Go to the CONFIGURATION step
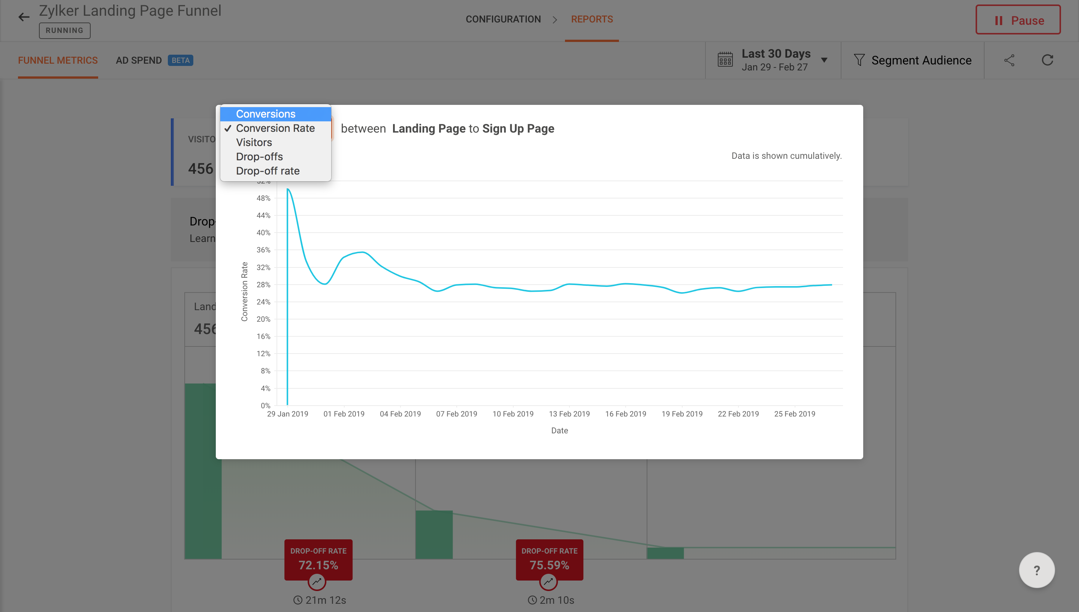The height and width of the screenshot is (612, 1079). [x=503, y=19]
